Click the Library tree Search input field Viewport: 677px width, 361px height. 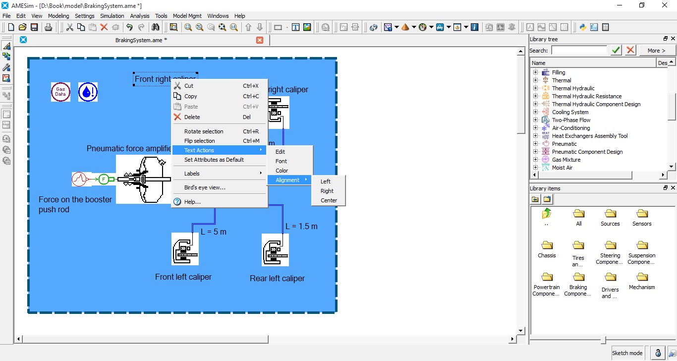point(579,51)
